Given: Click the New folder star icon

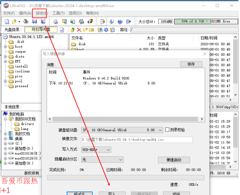Looking at the screenshot, I should coord(85,30).
